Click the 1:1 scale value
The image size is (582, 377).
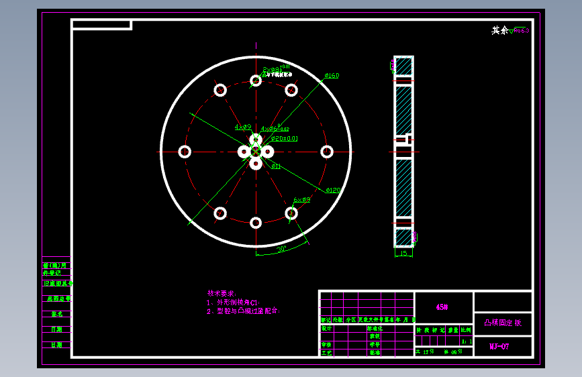pos(467,341)
